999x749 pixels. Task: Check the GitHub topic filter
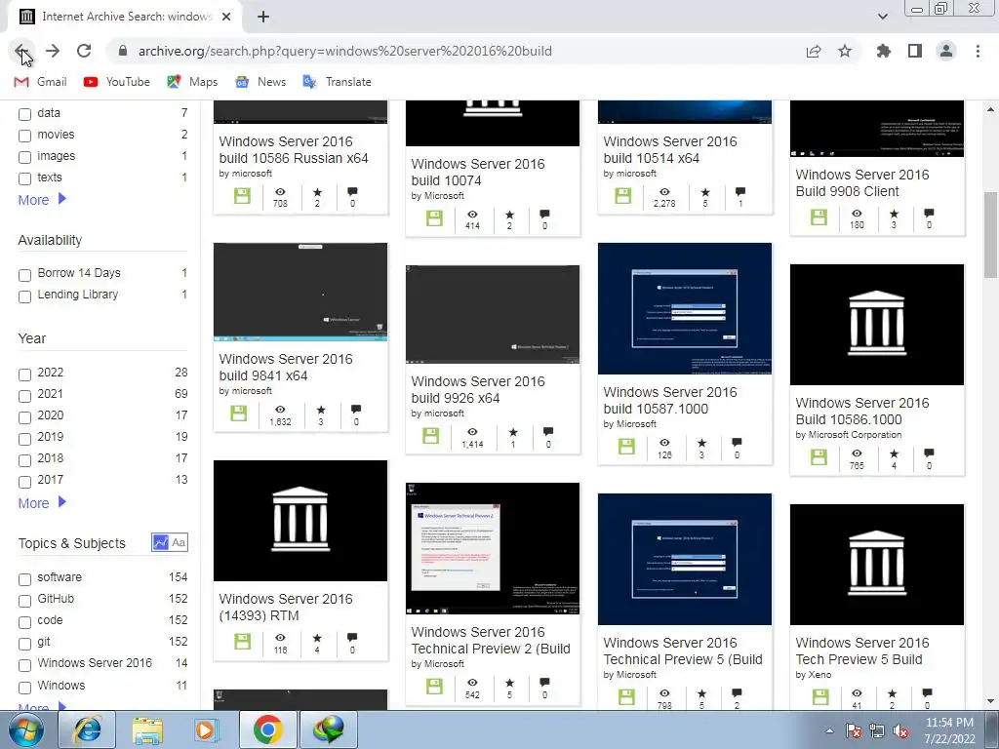[x=24, y=601]
